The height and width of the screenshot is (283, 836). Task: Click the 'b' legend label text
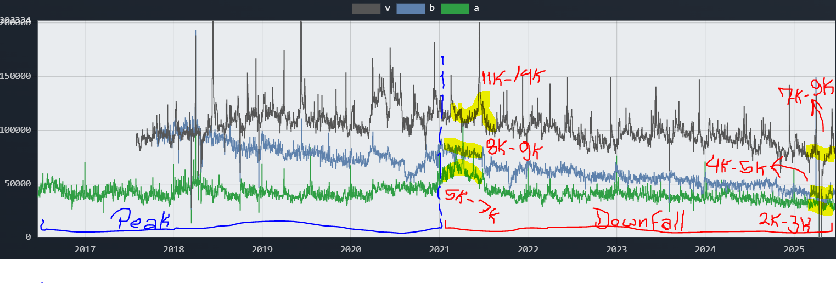[432, 9]
